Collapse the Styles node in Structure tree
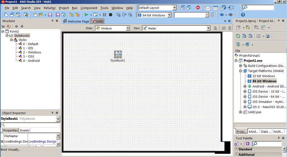Image resolution: width=287 pixels, height=157 pixels. tap(11, 40)
